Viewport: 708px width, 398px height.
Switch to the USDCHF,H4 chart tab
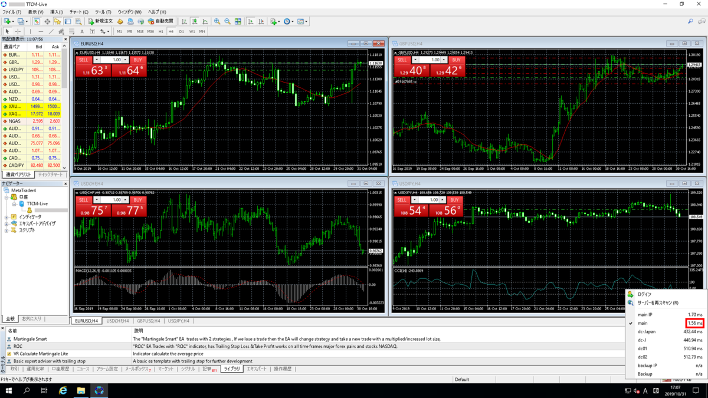tap(117, 321)
